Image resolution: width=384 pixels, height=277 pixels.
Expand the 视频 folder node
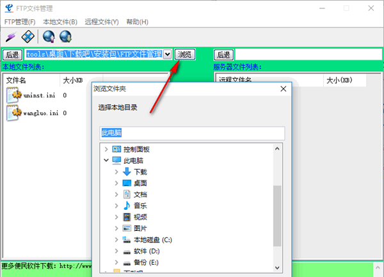point(116,217)
